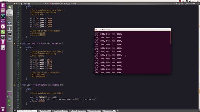Run the project with green play button
This screenshot has width=200, height=112.
(9, 101)
